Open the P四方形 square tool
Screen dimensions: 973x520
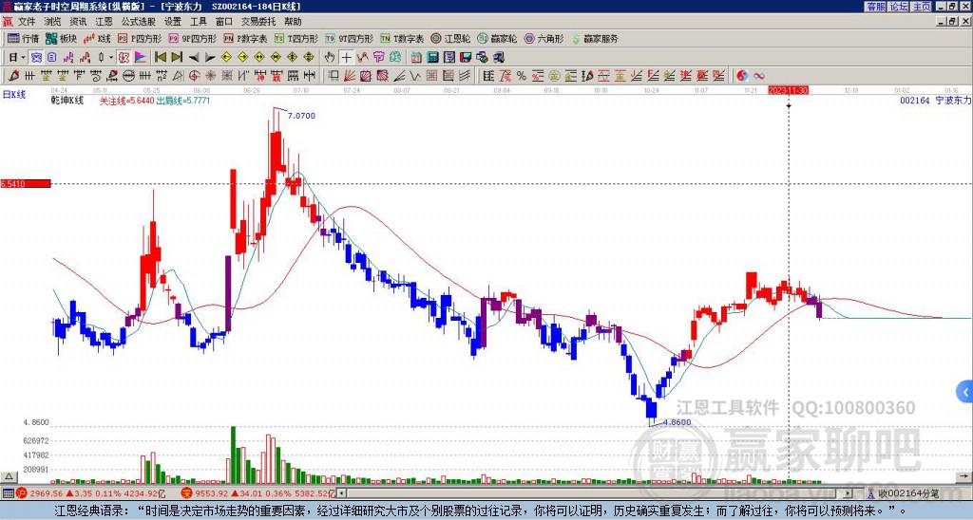[x=141, y=38]
